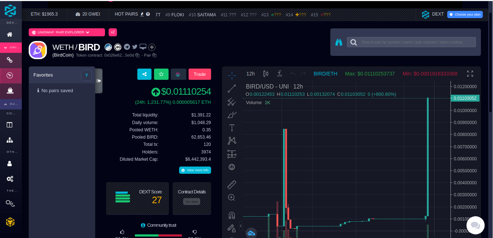Enter fullscreen chart mode
493x238 pixels.
[470, 74]
